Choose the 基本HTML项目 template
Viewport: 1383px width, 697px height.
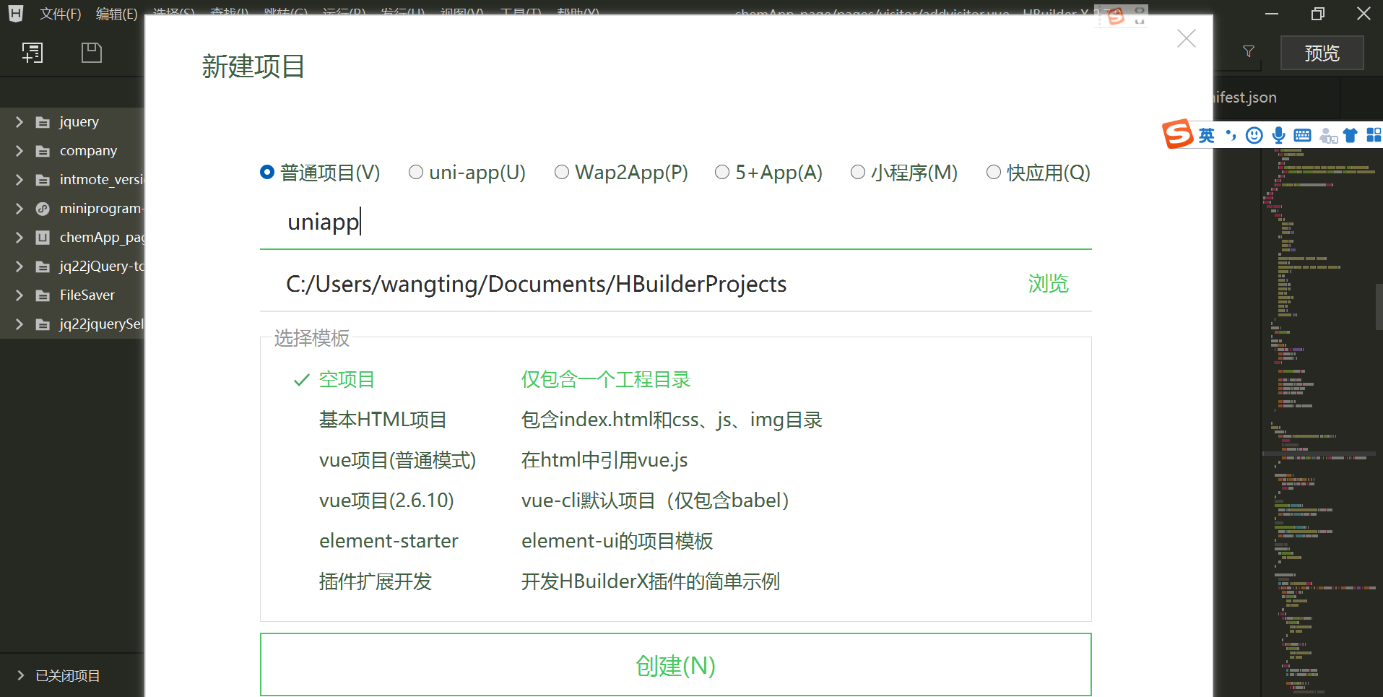[383, 420]
